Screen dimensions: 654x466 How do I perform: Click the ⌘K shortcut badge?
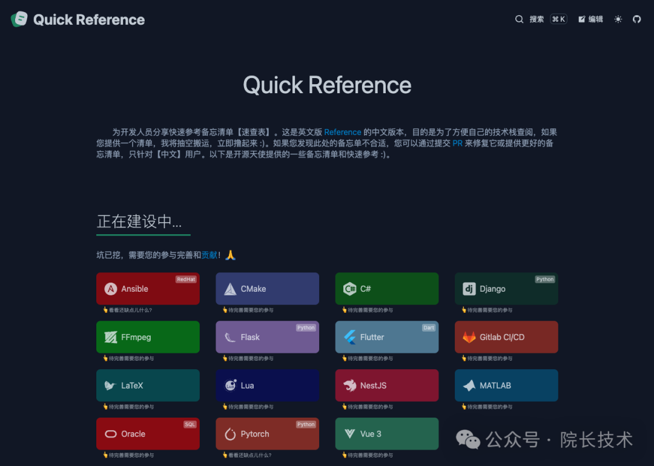click(x=558, y=19)
